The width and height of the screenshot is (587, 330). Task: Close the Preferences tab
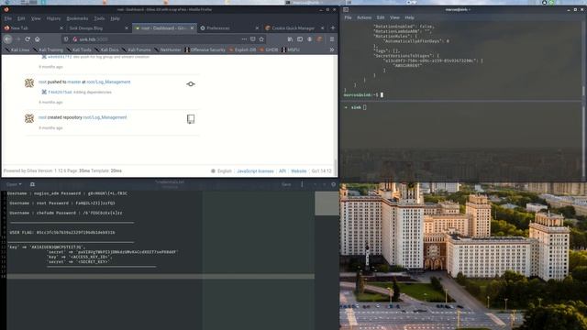(257, 28)
